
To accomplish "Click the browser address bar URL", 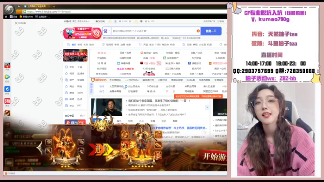I will [x=49, y=12].
